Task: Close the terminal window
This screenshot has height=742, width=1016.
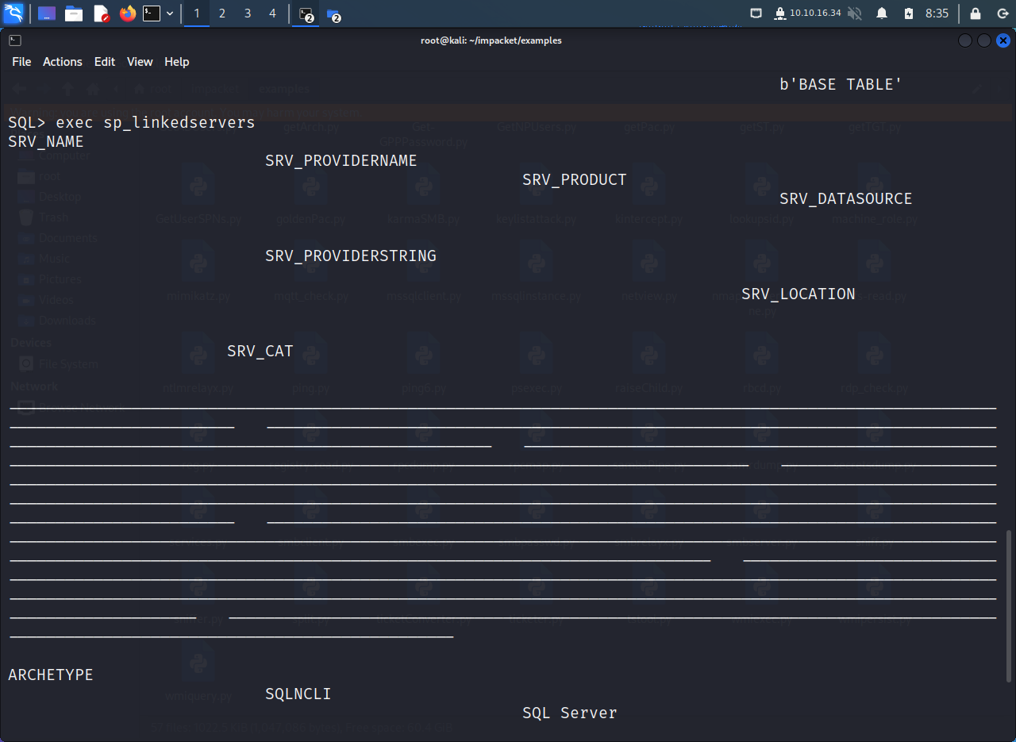Action: pyautogui.click(x=1003, y=40)
